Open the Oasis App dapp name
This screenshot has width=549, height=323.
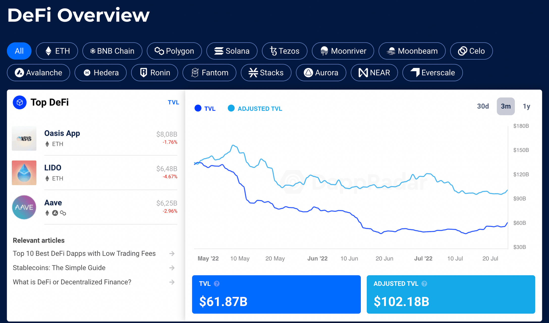[x=62, y=133]
